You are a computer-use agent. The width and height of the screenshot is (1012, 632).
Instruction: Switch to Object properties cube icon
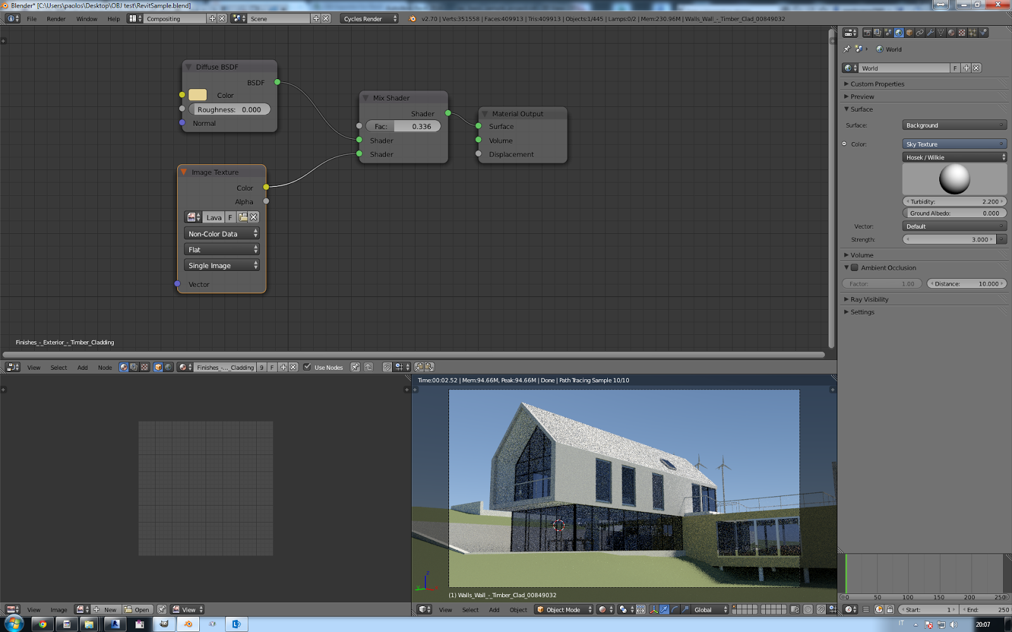click(908, 32)
